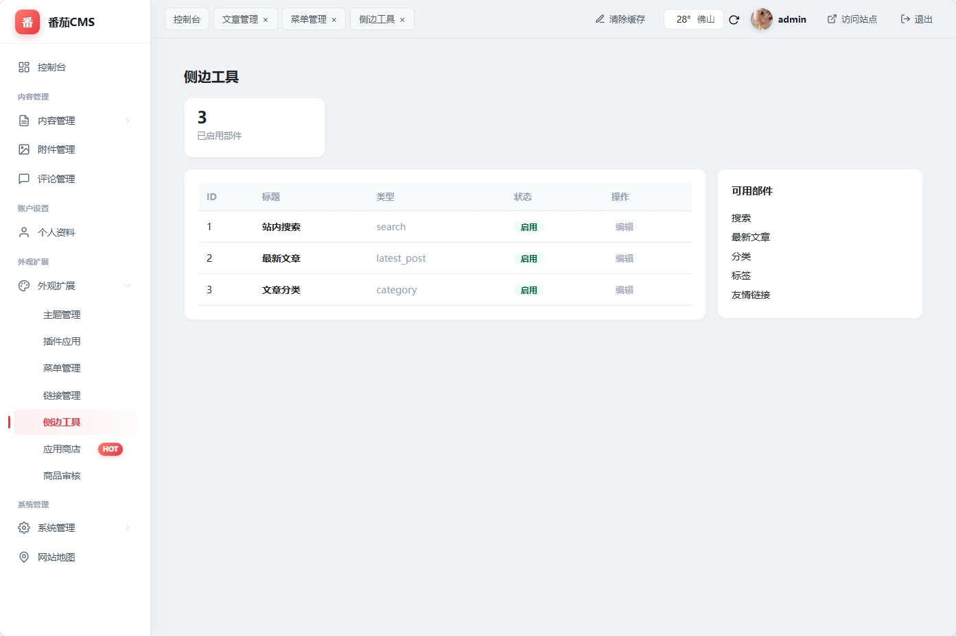Image resolution: width=956 pixels, height=636 pixels.
Task: Click the 站内搜索 title cell
Action: tap(281, 227)
